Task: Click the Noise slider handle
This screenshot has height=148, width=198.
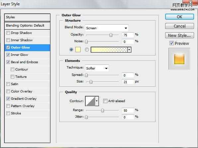Action: coord(86,42)
